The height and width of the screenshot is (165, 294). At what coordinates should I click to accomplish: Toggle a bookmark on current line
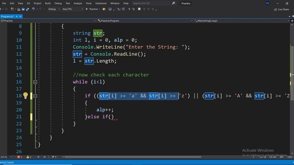[139, 9]
